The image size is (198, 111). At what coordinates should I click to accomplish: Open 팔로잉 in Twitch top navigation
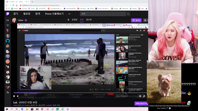coord(27,14)
